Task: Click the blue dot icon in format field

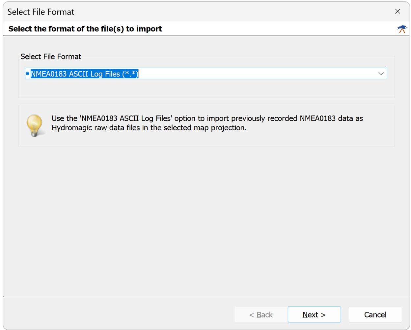Action: point(28,73)
